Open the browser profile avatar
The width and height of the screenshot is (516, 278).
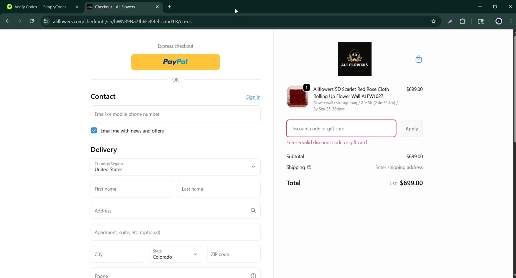[x=499, y=21]
